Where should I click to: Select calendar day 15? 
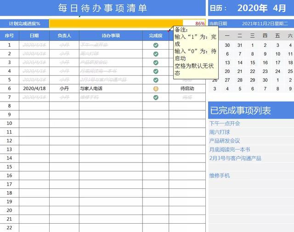252,62
